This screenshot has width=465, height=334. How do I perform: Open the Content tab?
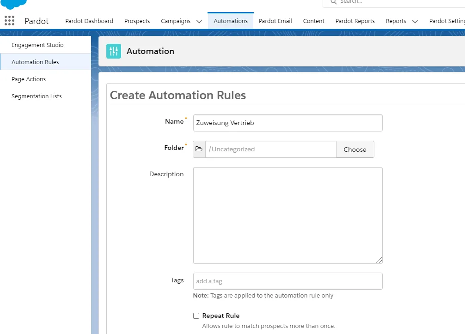click(313, 21)
